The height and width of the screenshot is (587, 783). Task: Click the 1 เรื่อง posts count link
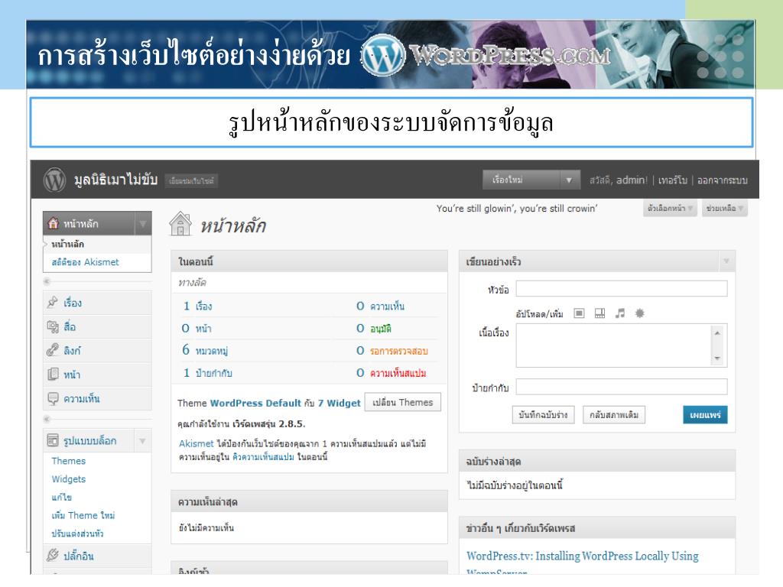[198, 306]
